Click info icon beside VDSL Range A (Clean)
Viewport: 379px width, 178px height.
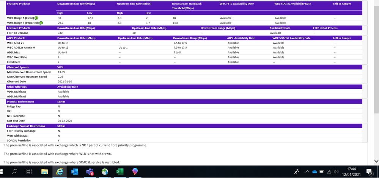click(x=36, y=18)
